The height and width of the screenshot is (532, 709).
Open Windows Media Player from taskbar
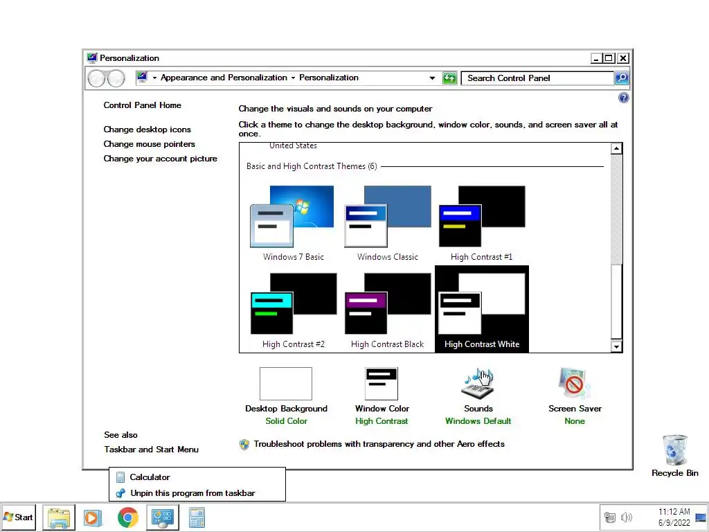pyautogui.click(x=93, y=517)
